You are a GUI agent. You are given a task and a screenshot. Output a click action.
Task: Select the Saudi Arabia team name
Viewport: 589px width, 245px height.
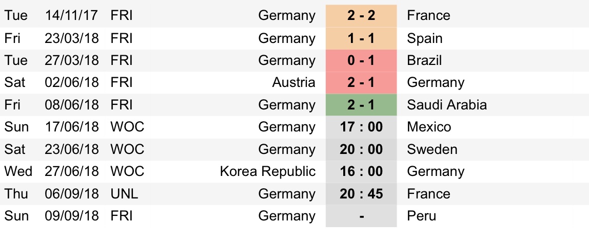tap(447, 105)
